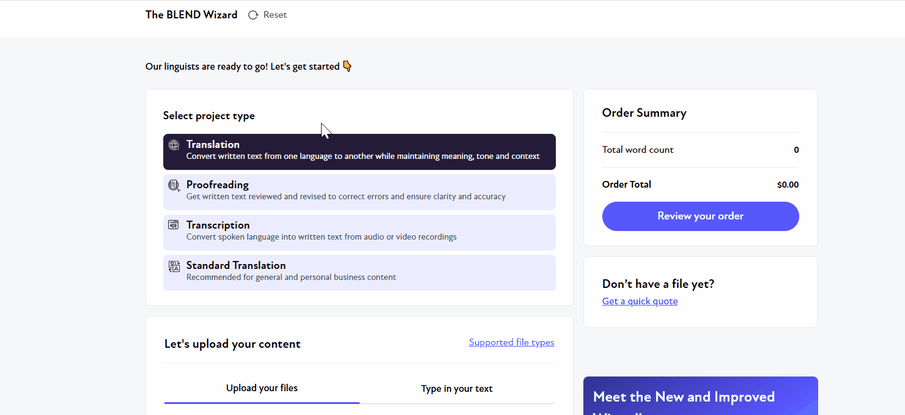Click the Reset text label
The height and width of the screenshot is (415, 905).
(x=275, y=15)
